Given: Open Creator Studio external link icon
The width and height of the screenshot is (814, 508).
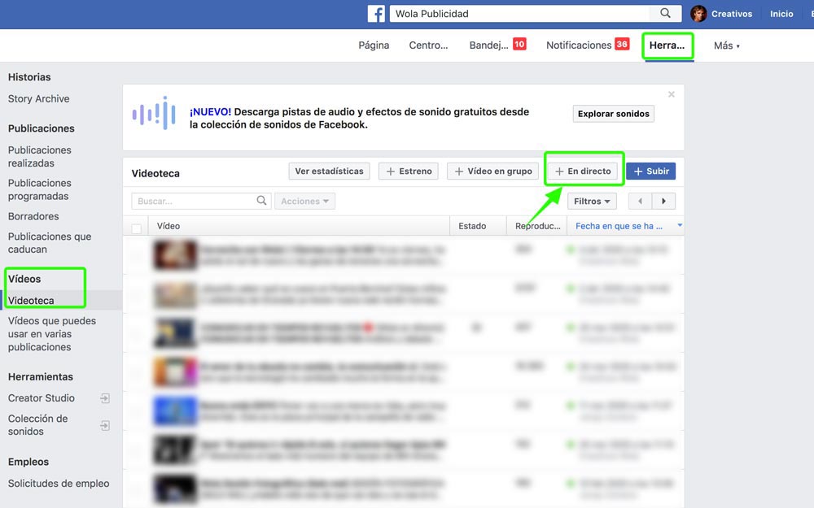Looking at the screenshot, I should (x=104, y=398).
